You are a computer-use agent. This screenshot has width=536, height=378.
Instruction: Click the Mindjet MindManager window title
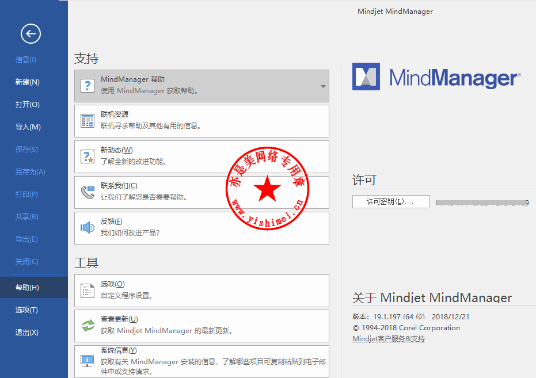click(x=395, y=12)
